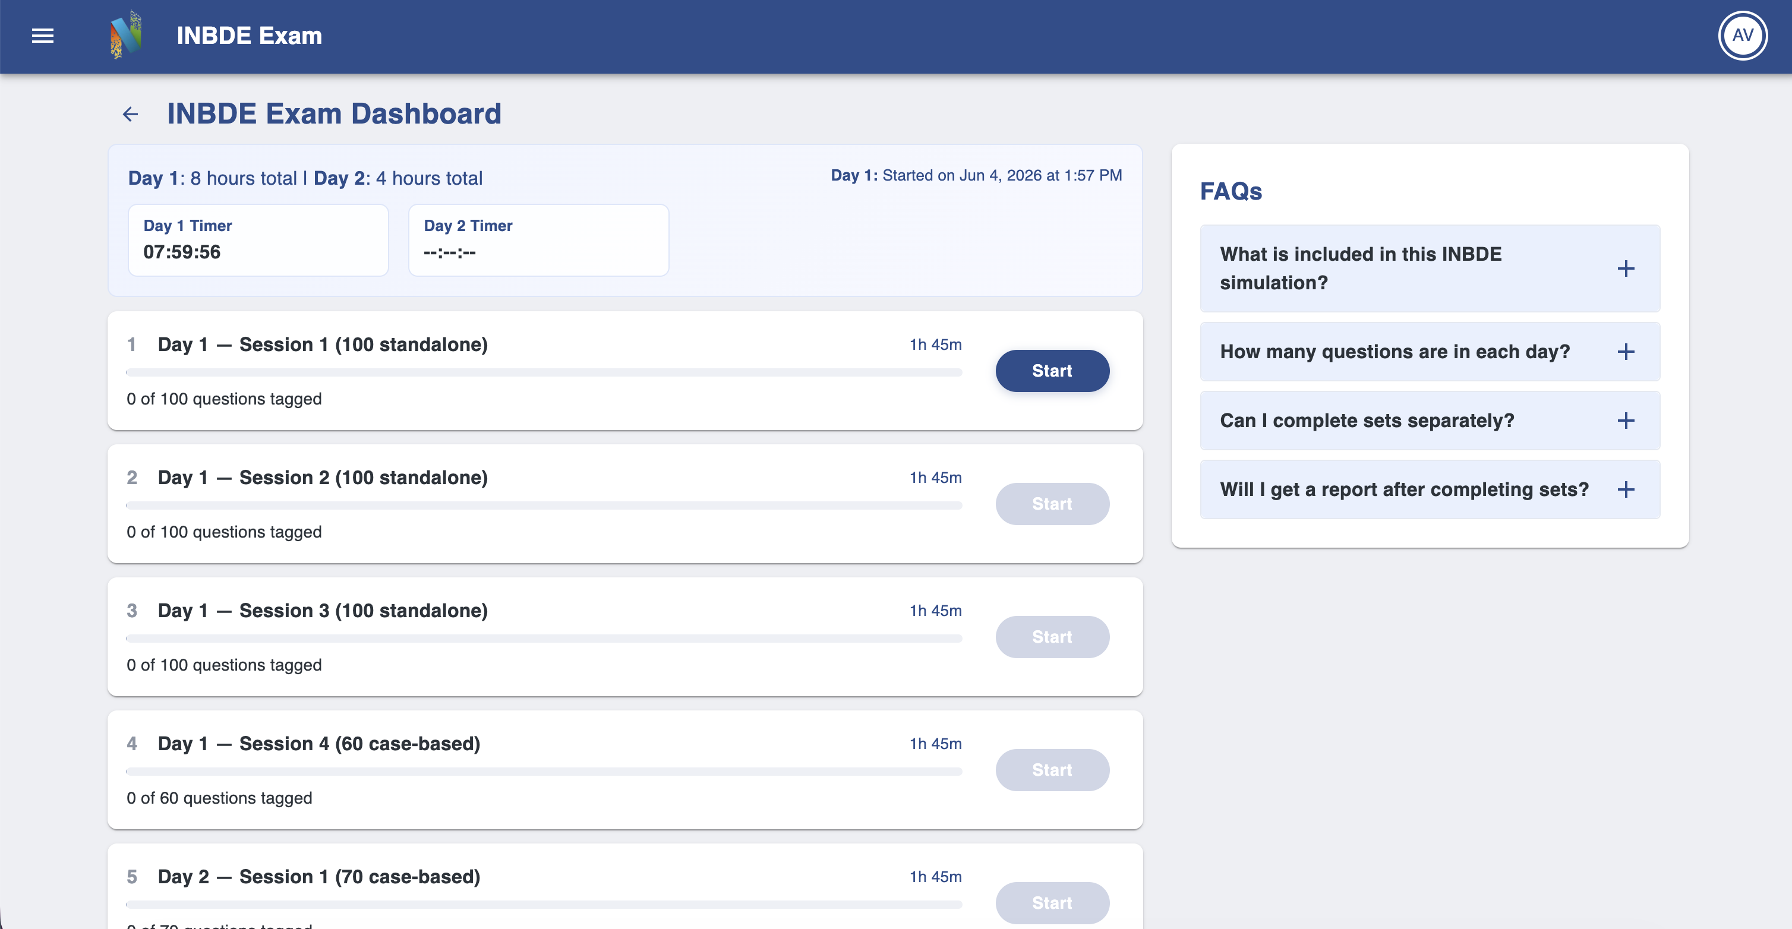
Task: Expand 'What is included in this INBDE simulation?'
Action: pyautogui.click(x=1430, y=268)
